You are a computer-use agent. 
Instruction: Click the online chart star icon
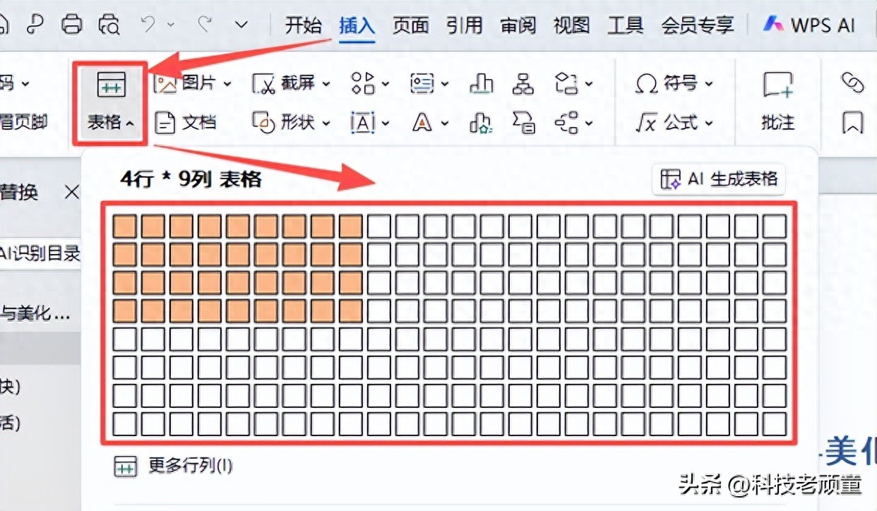pos(481,124)
